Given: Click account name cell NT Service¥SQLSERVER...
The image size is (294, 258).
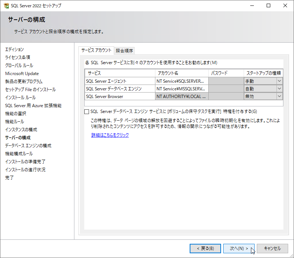Looking at the screenshot, I should point(182,81).
